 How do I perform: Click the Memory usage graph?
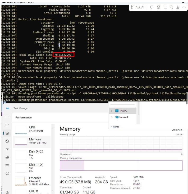pyautogui.click(x=121, y=144)
